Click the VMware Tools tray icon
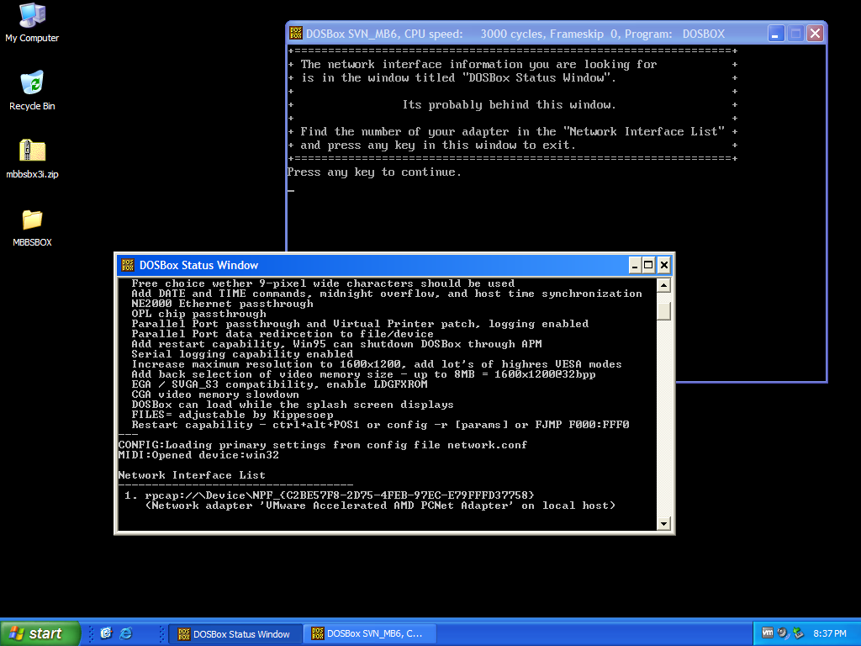Viewport: 861px width, 646px height. pos(768,633)
